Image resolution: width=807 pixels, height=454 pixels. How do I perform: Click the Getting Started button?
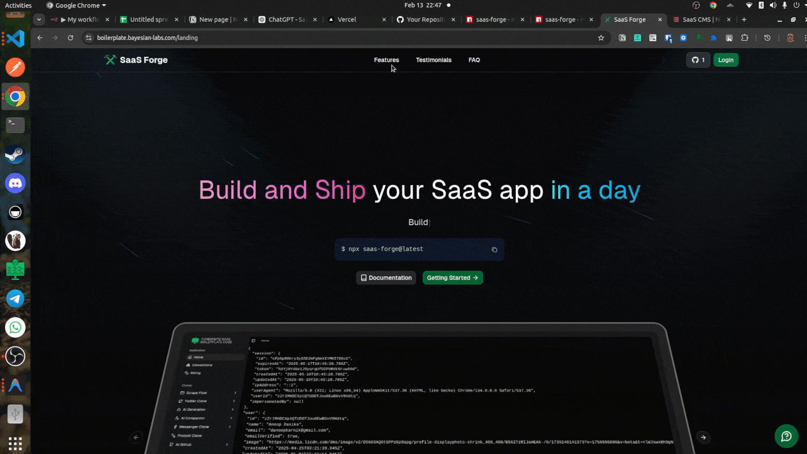pyautogui.click(x=452, y=278)
